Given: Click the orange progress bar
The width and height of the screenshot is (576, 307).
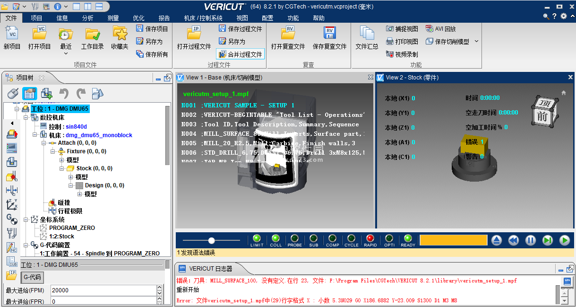Looking at the screenshot, I should (x=453, y=240).
